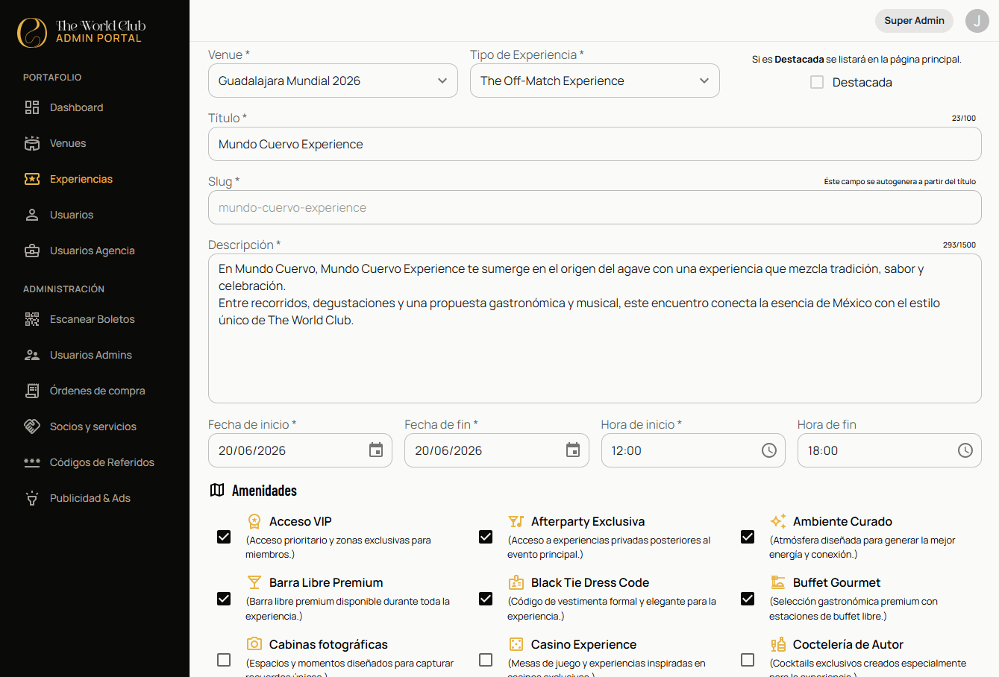Click the Publicidad & Ads icon

(x=32, y=498)
